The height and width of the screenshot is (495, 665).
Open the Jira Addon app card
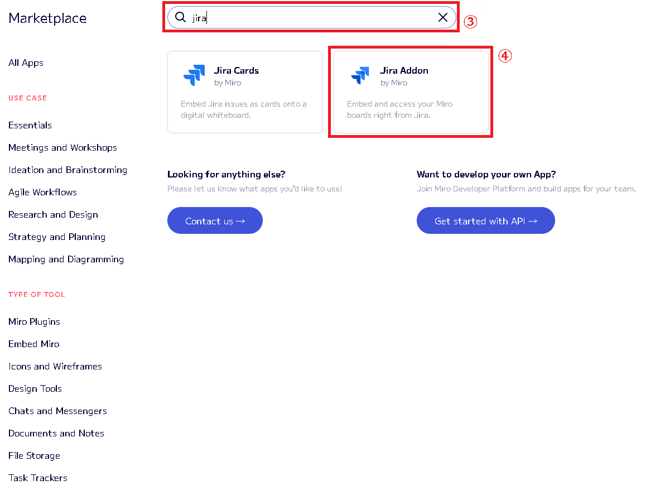pos(411,93)
